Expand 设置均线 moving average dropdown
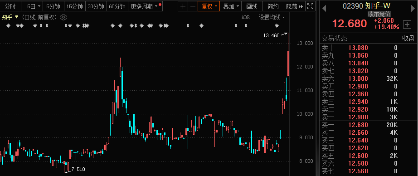The height and width of the screenshot is (176, 418). click(x=272, y=18)
